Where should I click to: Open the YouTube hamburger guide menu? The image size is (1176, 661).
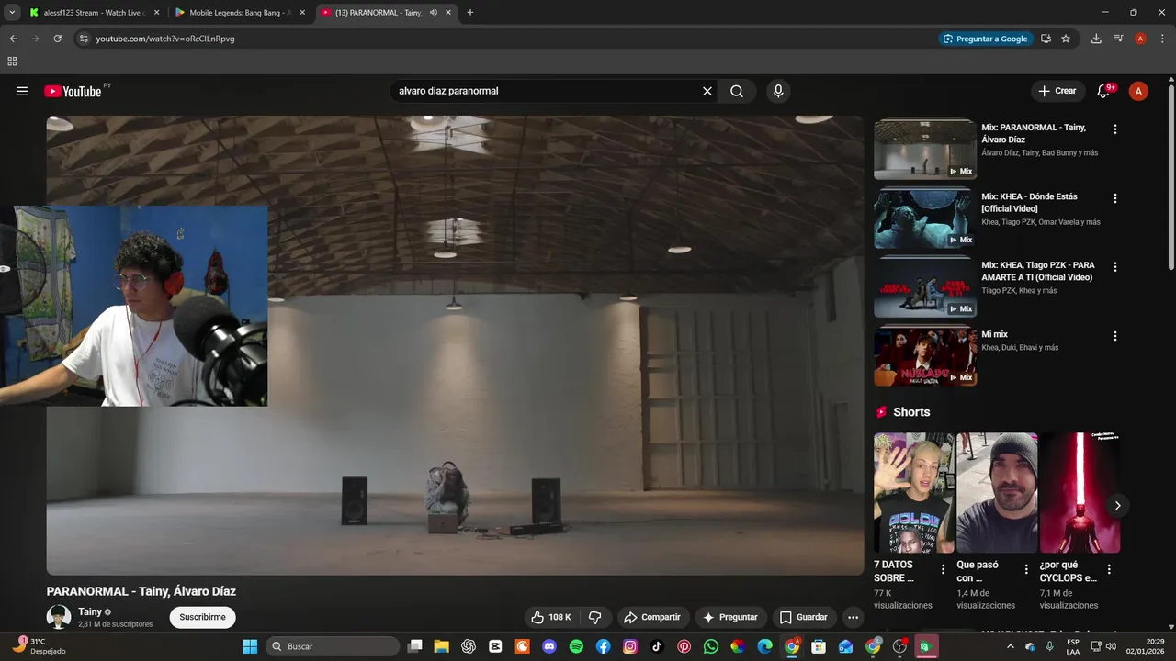coord(22,91)
